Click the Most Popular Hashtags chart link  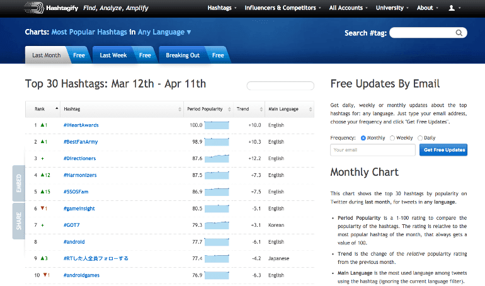pos(89,32)
